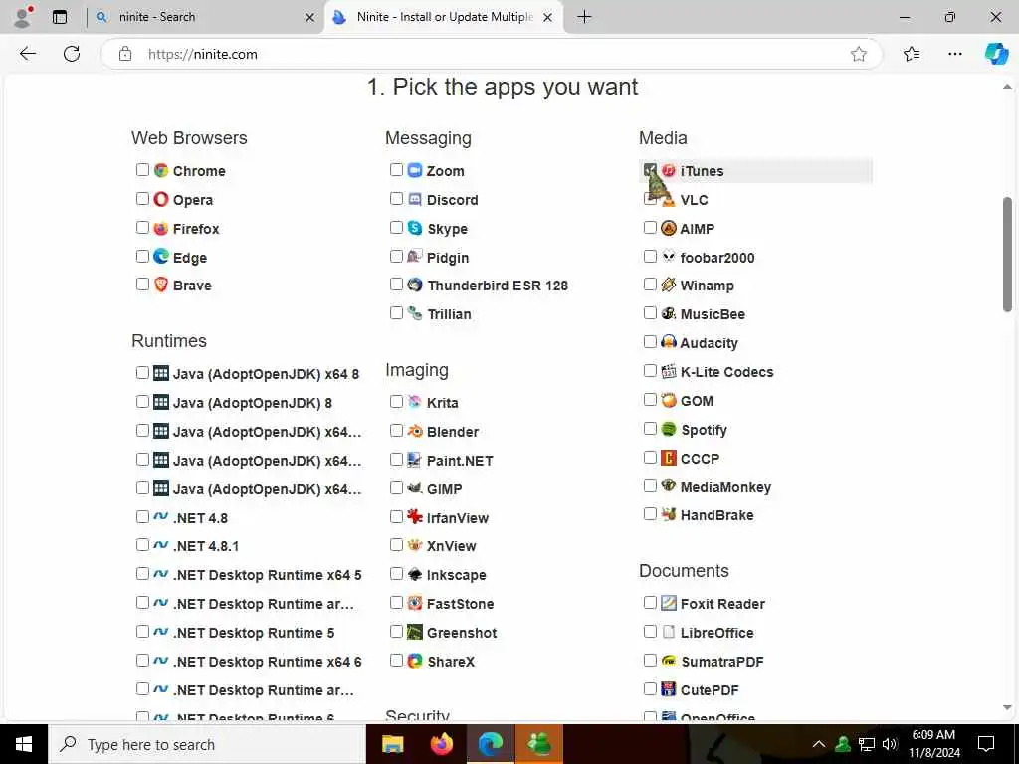Click the Winamp icon
The width and height of the screenshot is (1019, 764).
669,285
